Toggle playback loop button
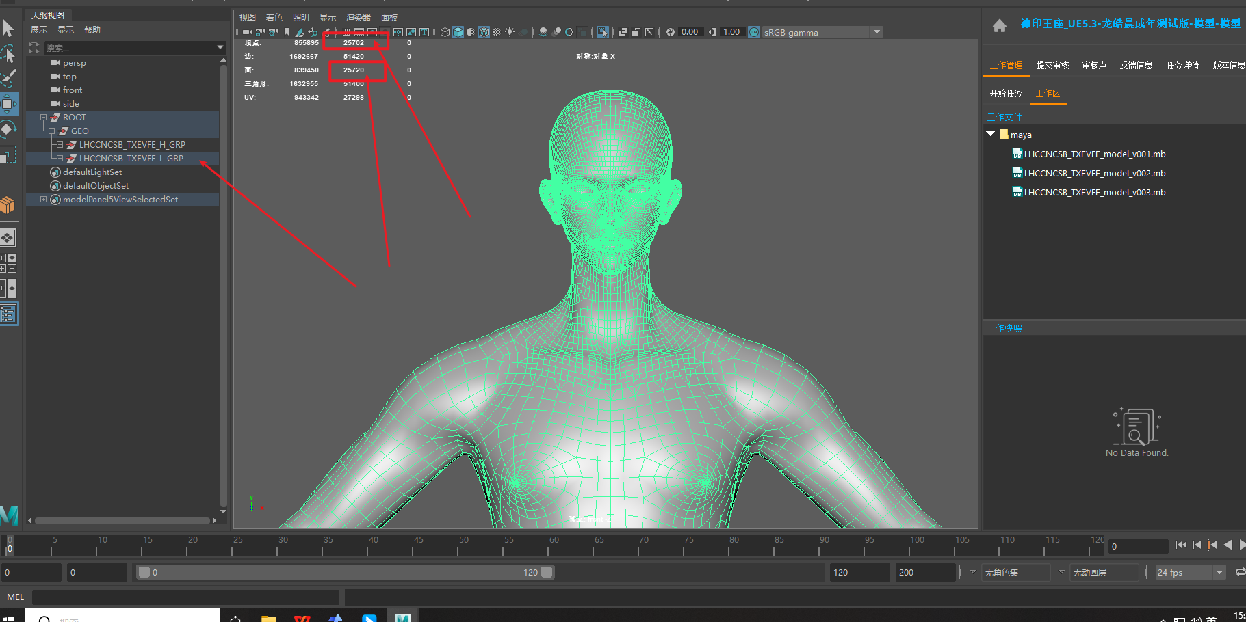1246x622 pixels. (1239, 572)
